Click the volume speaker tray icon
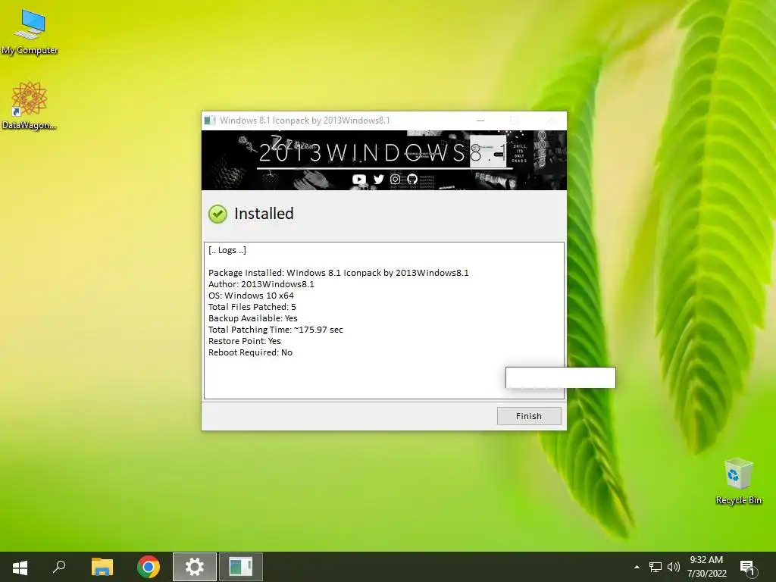The width and height of the screenshot is (776, 582). (x=673, y=567)
